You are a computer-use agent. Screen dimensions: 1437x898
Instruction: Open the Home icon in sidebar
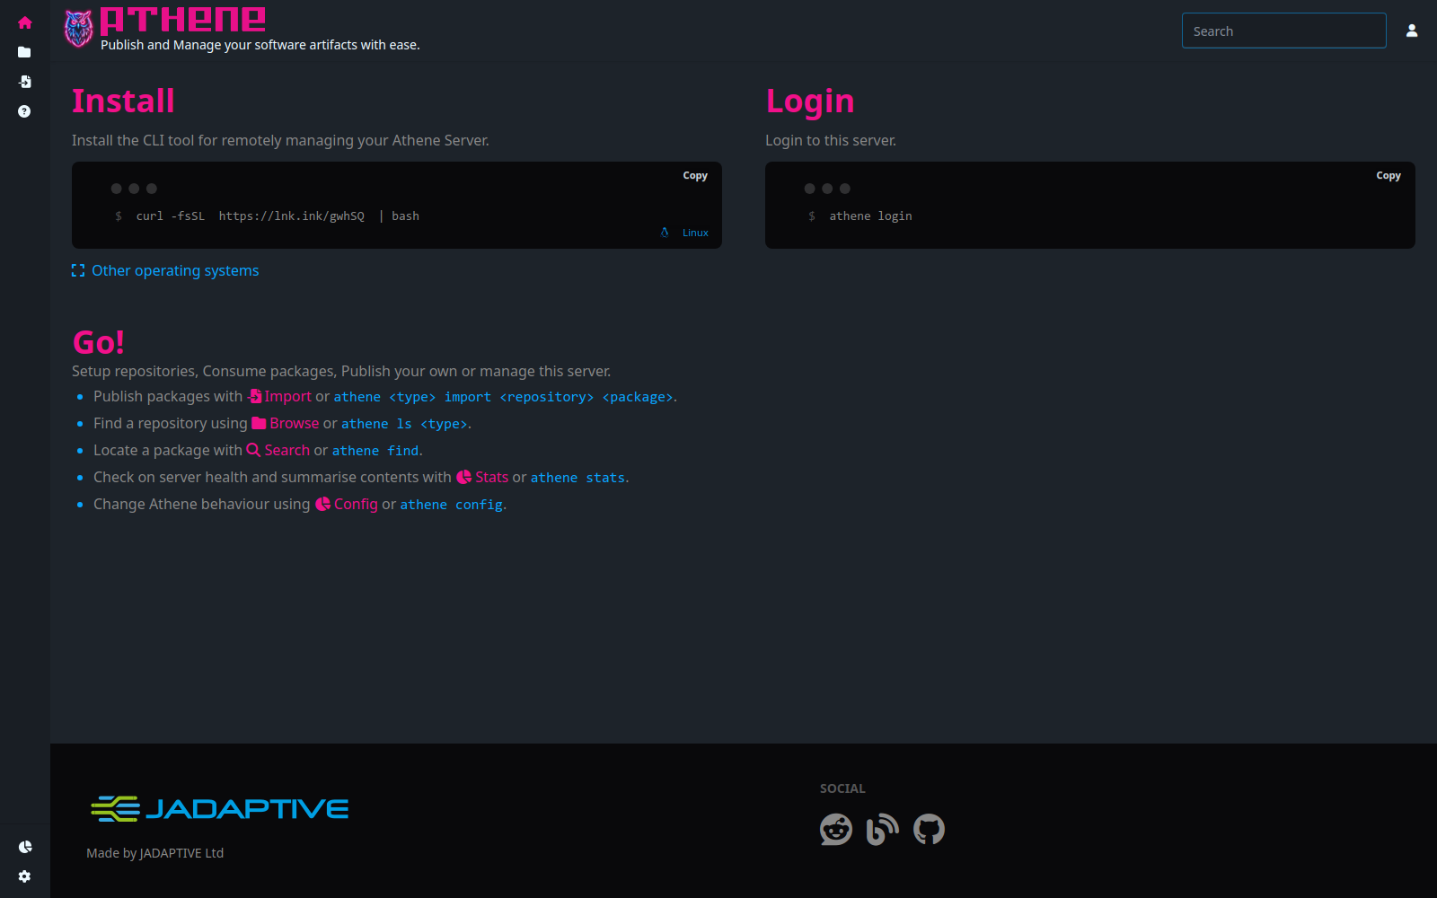pyautogui.click(x=24, y=22)
